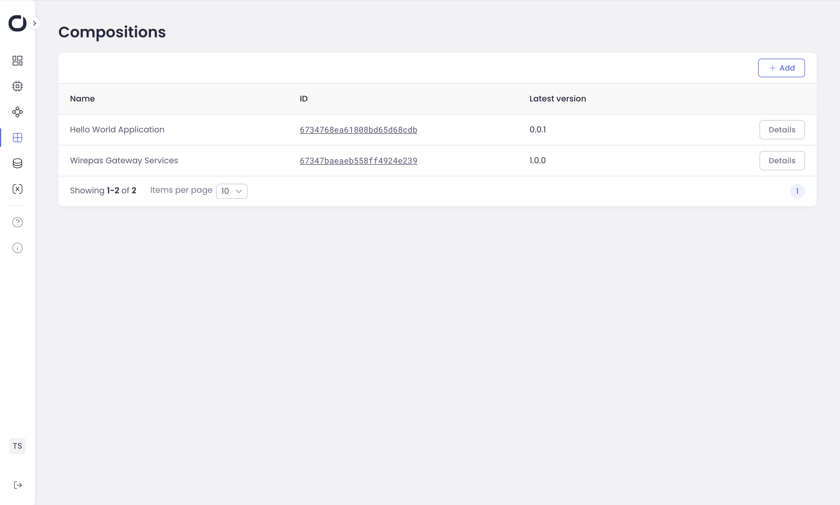
Task: Click the logout icon at bottom
Action: pos(18,485)
